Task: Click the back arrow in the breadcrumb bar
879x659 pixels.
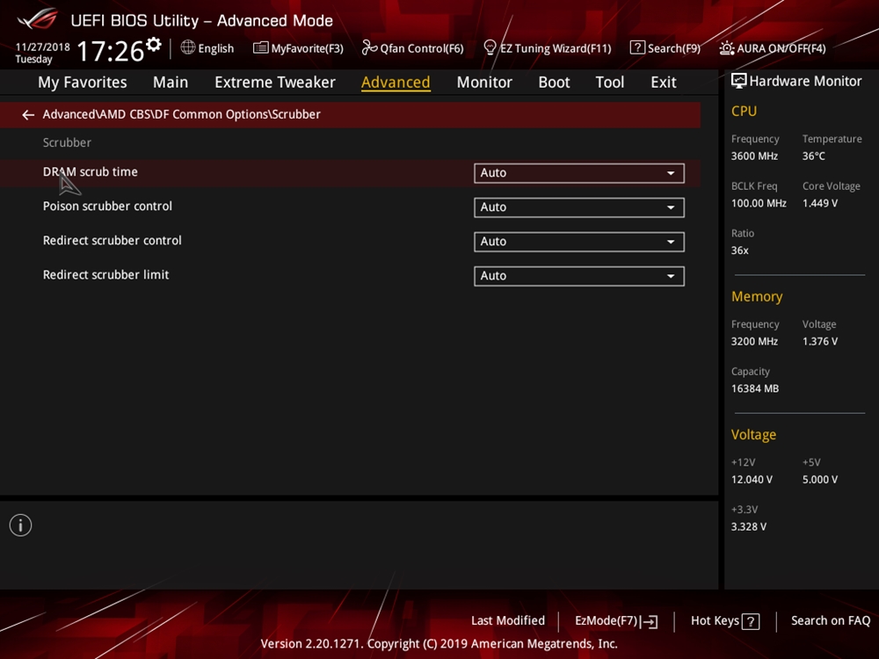Action: 28,115
